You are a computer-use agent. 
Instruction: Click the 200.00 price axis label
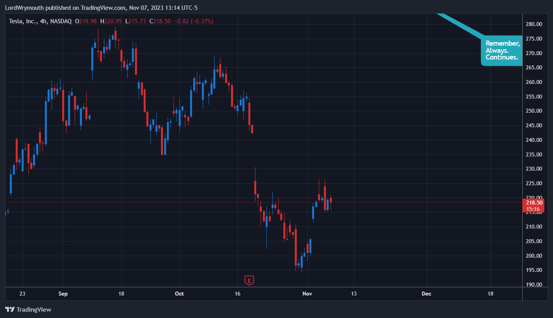535,256
